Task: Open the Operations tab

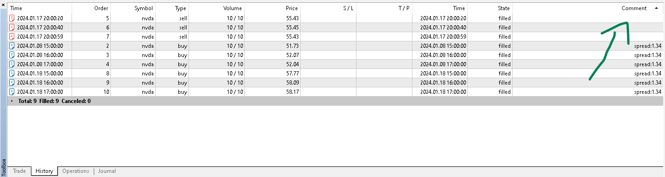Action: pos(76,171)
